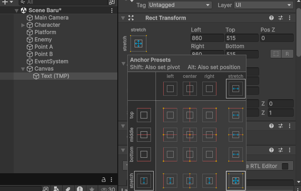Select full stretch both axes preset

coord(236,181)
